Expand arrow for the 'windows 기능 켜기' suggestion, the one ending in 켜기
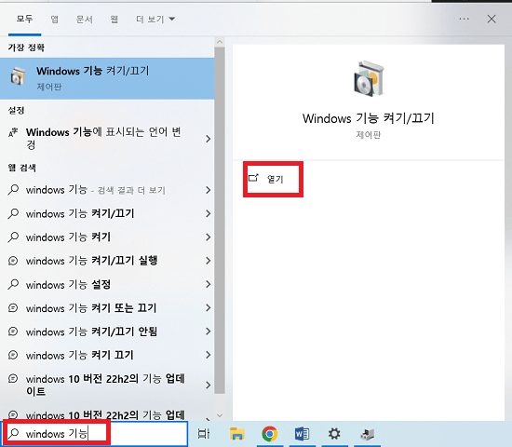Image resolution: width=512 pixels, height=447 pixels. click(208, 237)
